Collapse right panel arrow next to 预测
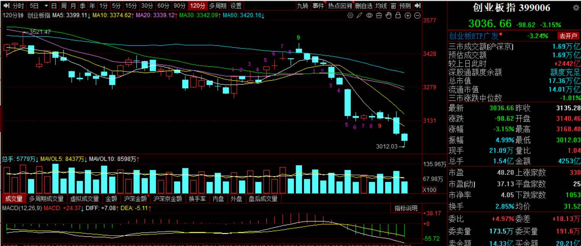The width and height of the screenshot is (581, 246). (x=417, y=6)
